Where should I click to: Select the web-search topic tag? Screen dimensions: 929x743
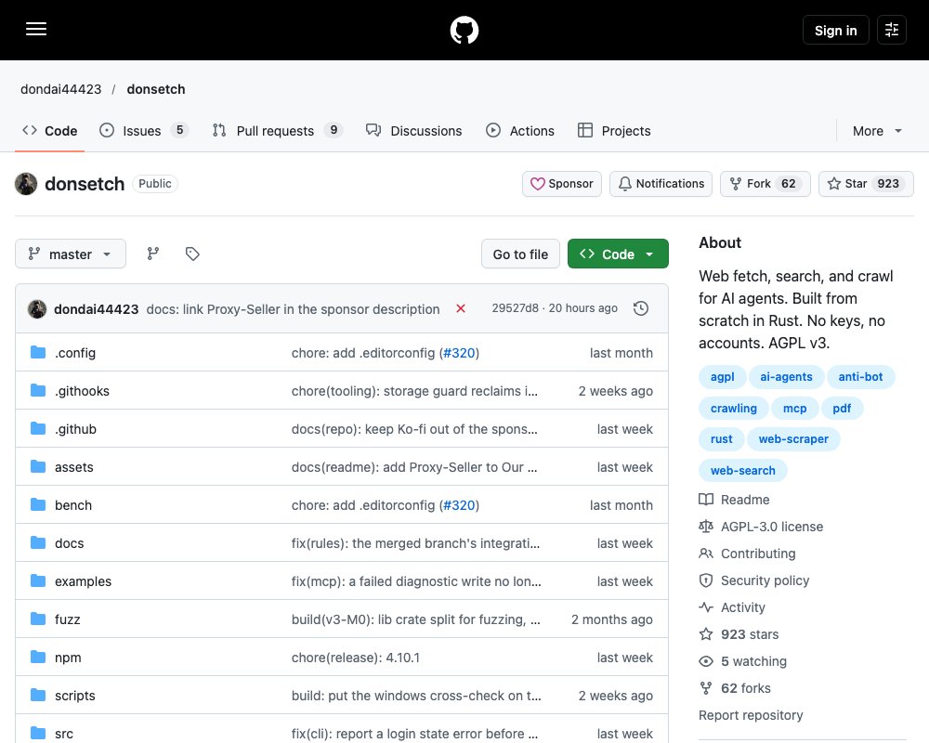coord(743,471)
